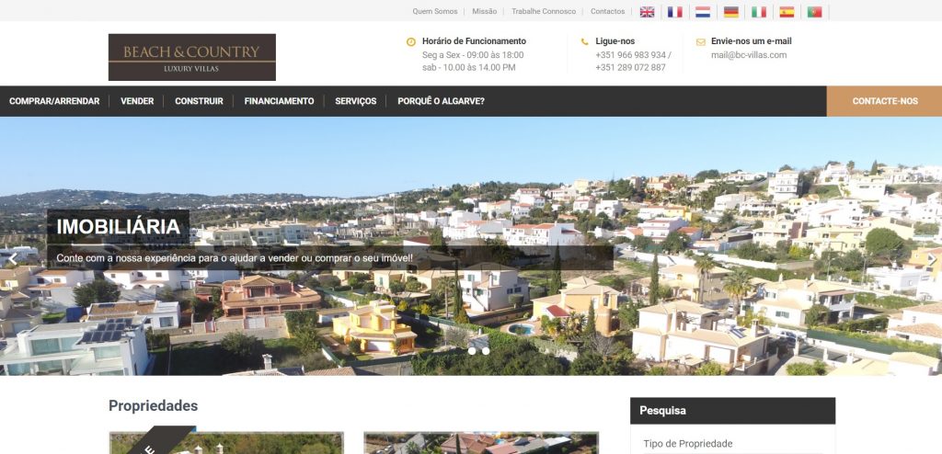
Task: Open Trabalhe Connosco link
Action: click(x=544, y=11)
